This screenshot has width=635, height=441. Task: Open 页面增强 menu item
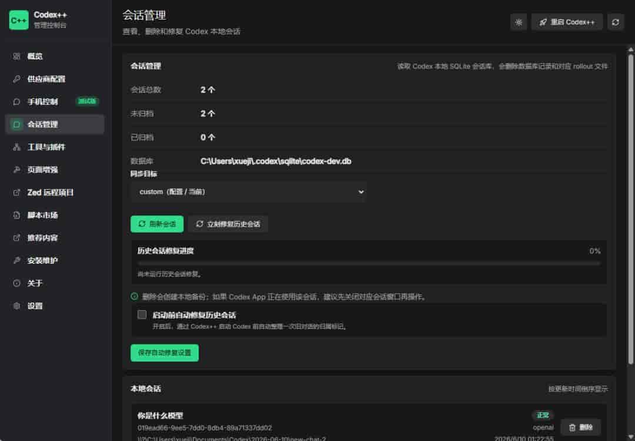pos(55,170)
